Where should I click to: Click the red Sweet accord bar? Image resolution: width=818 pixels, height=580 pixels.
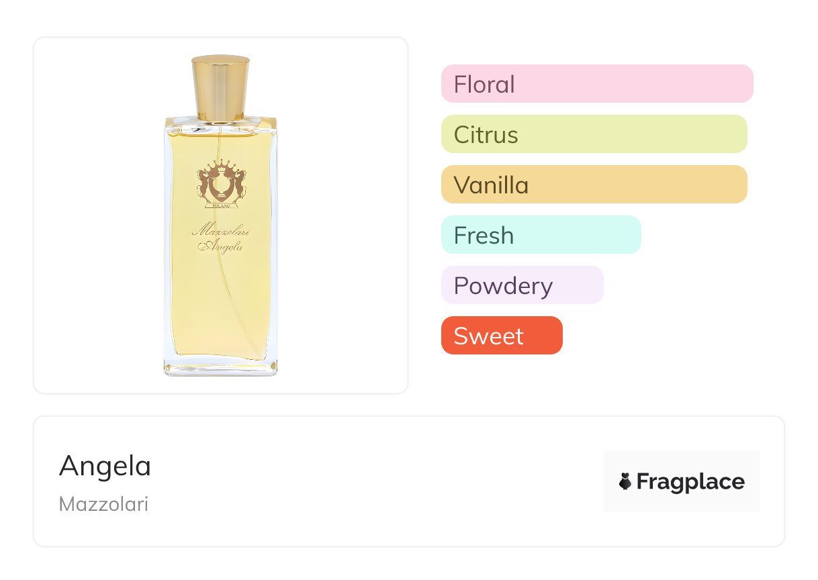pyautogui.click(x=501, y=336)
